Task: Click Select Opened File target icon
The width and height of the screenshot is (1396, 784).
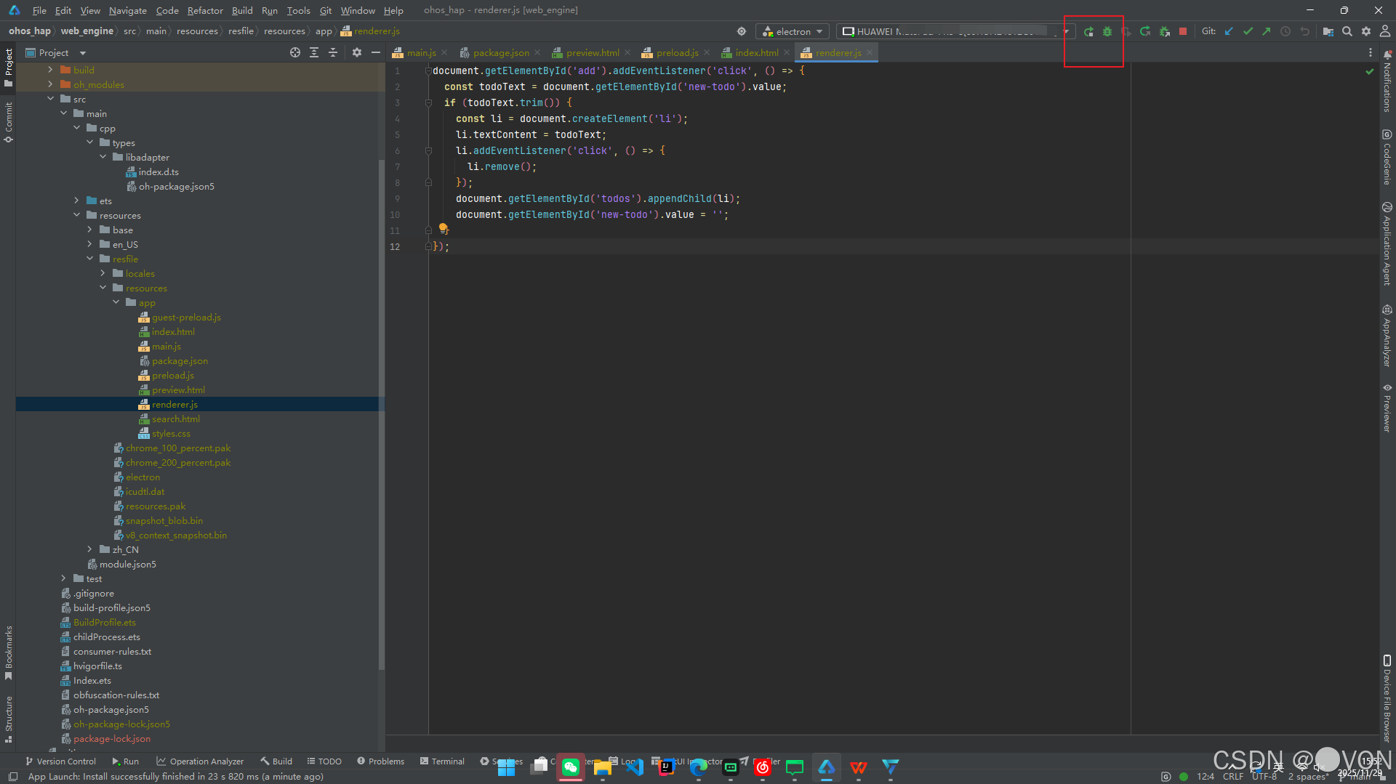Action: click(294, 52)
